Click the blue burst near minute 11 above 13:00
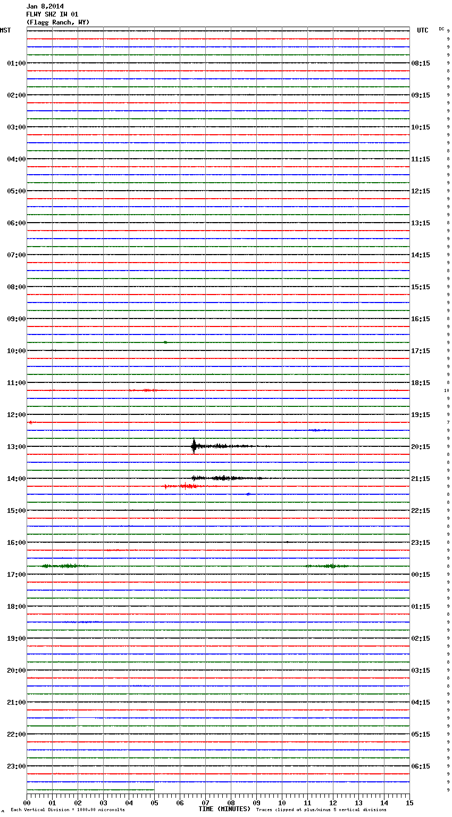The image size is (452, 817). tap(318, 430)
